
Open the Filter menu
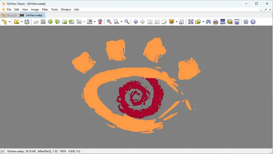coord(45,9)
